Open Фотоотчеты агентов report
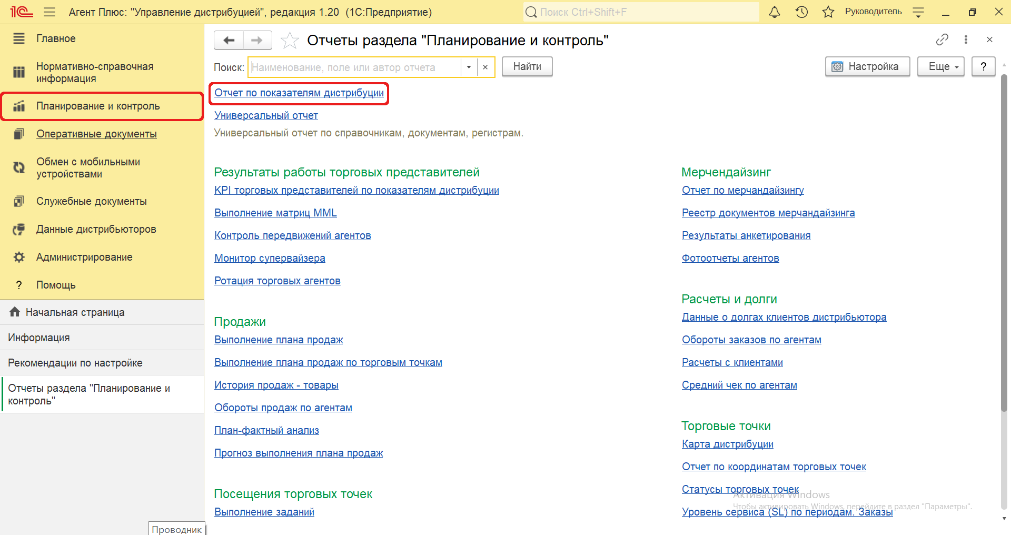This screenshot has height=535, width=1011. click(730, 259)
